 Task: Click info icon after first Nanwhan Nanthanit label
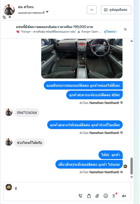click(121, 103)
